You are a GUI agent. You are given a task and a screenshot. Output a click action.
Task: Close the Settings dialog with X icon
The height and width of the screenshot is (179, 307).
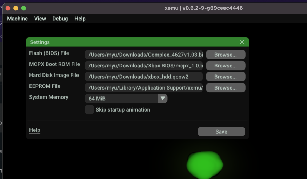pyautogui.click(x=242, y=42)
